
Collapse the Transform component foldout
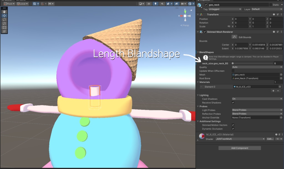click(x=198, y=14)
